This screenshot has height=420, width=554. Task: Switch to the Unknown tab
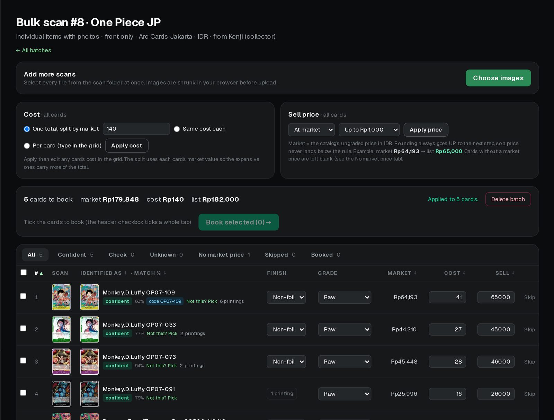[x=167, y=255]
